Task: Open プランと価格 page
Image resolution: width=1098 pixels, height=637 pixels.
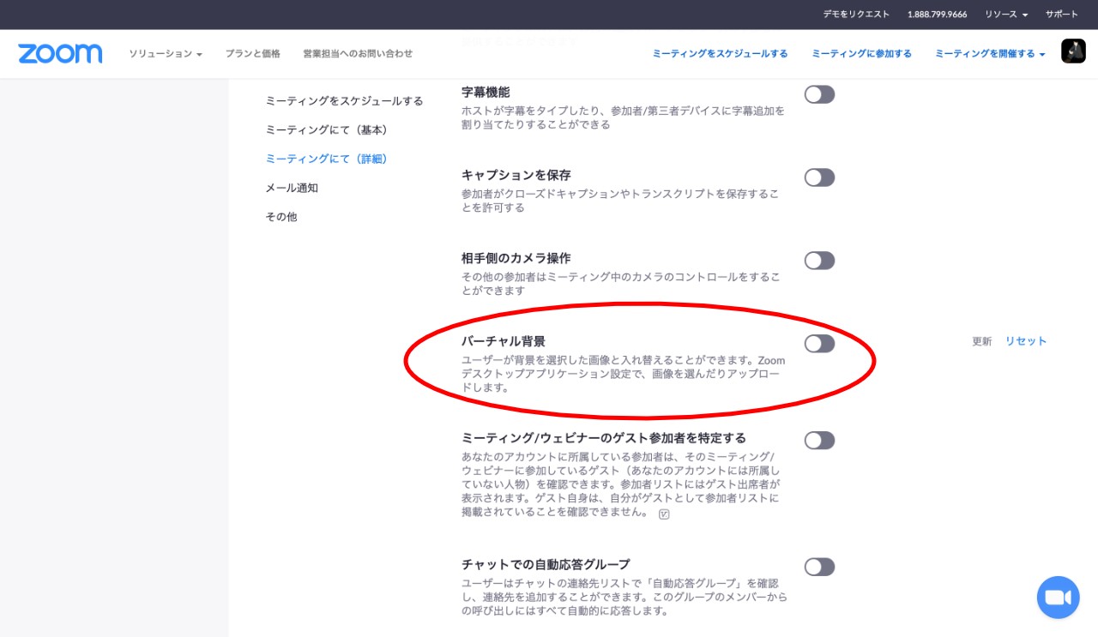Action: point(253,53)
